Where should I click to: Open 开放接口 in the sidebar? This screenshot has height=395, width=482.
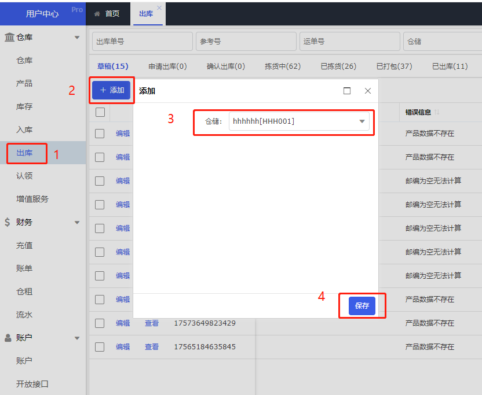click(32, 384)
